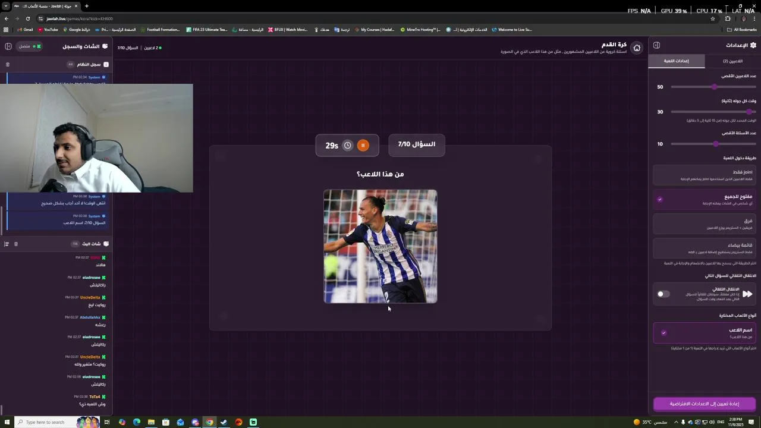761x428 pixels.
Task: Click the site info icon in address bar
Action: tap(40, 18)
